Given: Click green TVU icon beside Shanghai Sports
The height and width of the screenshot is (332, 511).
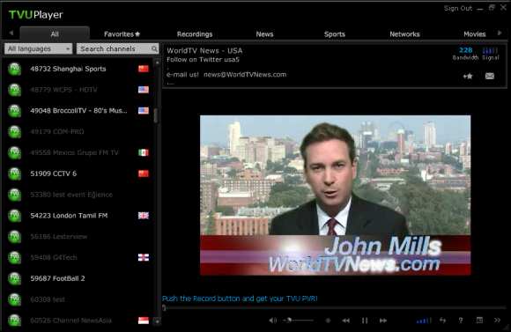Looking at the screenshot, I should pyautogui.click(x=14, y=69).
